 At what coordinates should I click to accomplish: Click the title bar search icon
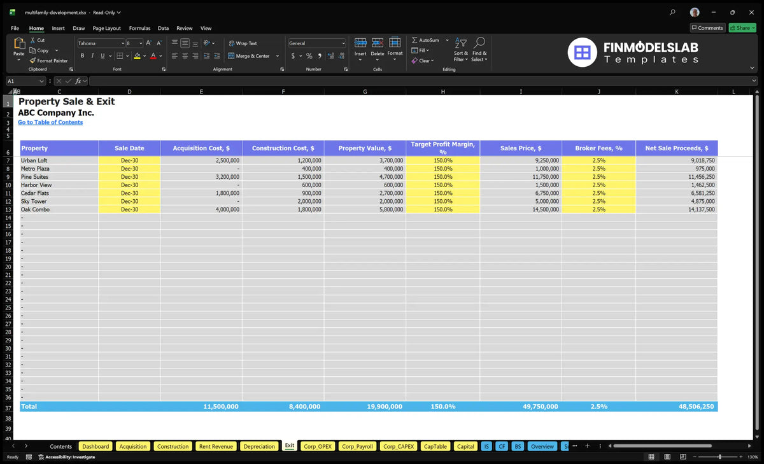pyautogui.click(x=672, y=12)
